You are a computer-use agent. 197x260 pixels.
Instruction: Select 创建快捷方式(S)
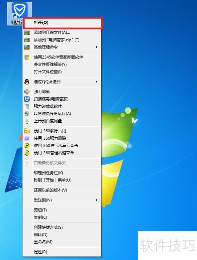coord(62,227)
